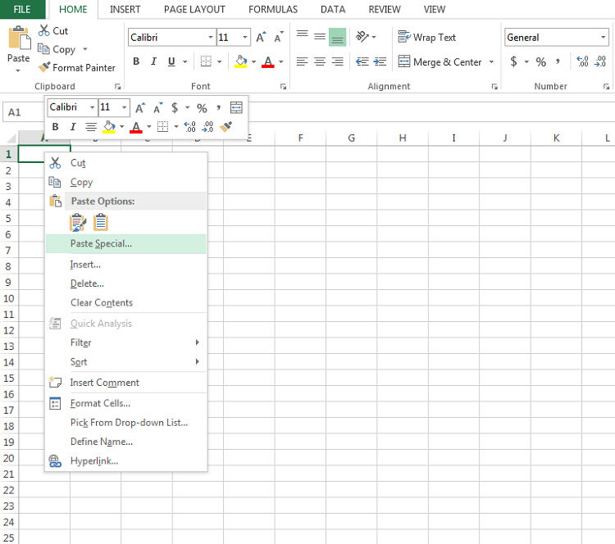Click Increase Decimal in Number group

(x=582, y=61)
